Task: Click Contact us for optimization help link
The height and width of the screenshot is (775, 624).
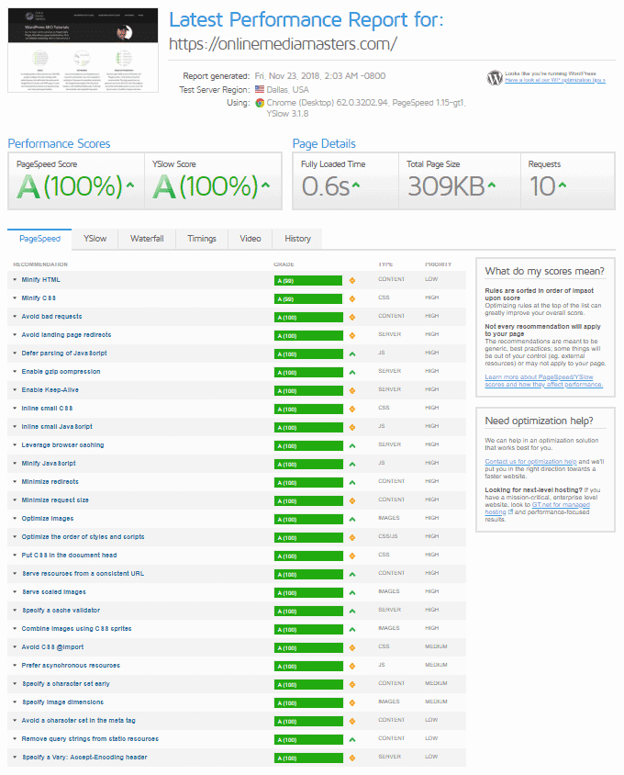Action: pos(530,462)
